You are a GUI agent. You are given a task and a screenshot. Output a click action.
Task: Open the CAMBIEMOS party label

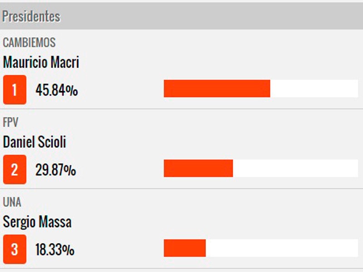coord(29,43)
